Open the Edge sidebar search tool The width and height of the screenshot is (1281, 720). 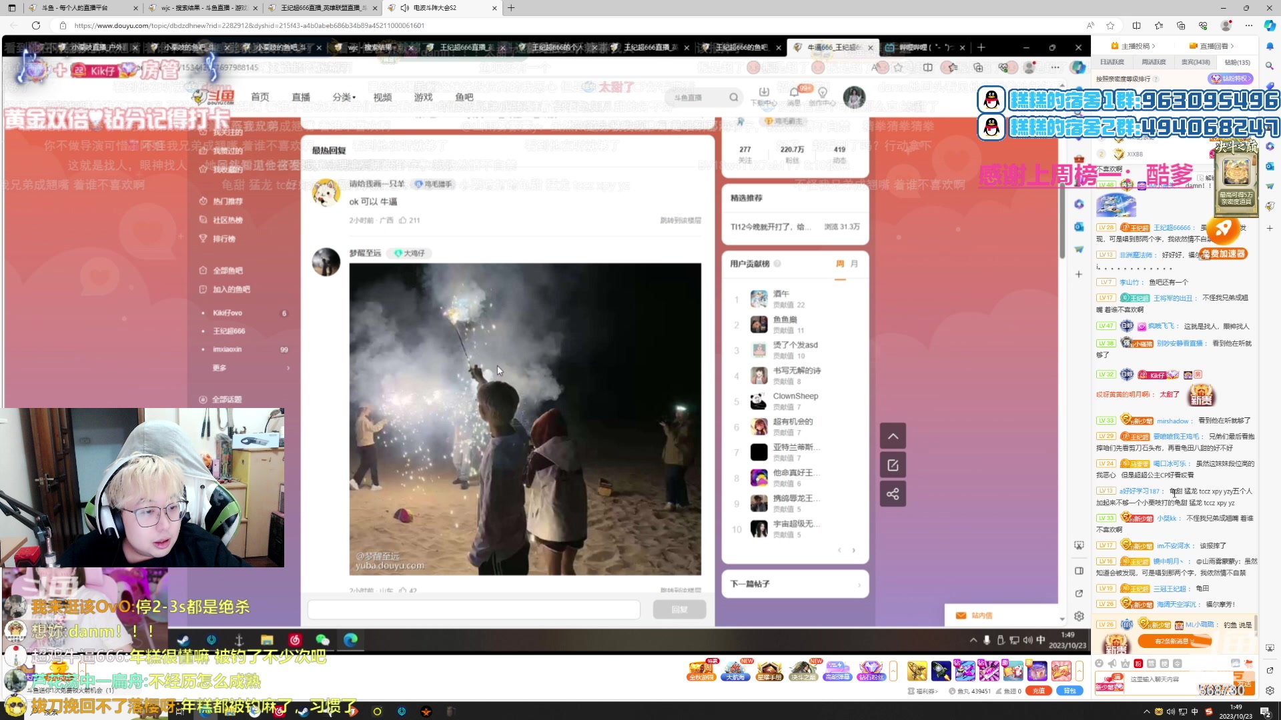tap(1270, 66)
